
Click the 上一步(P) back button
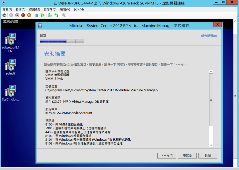tap(167, 156)
